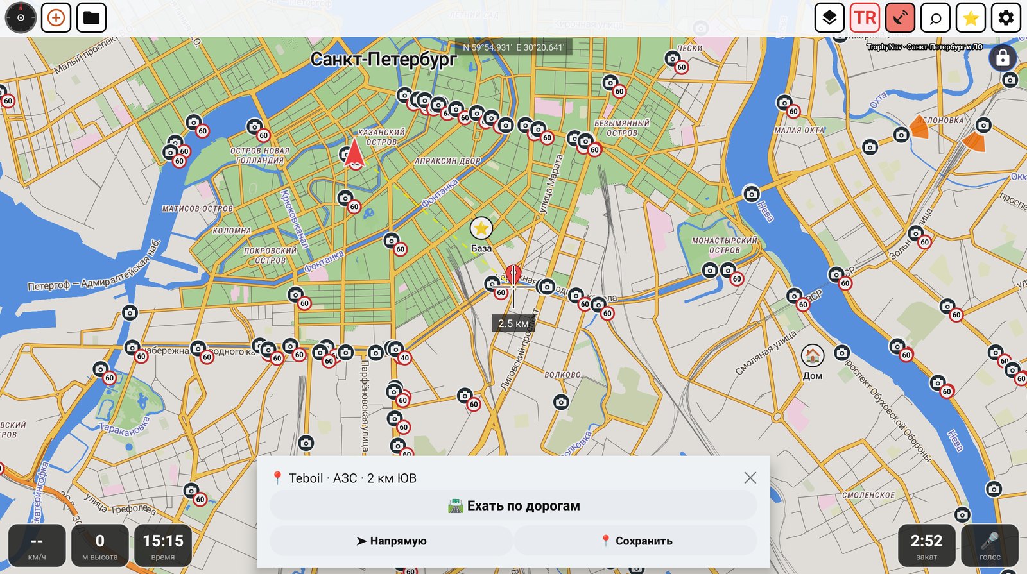Activate the voice microphone button
The image size is (1027, 574).
(x=990, y=545)
